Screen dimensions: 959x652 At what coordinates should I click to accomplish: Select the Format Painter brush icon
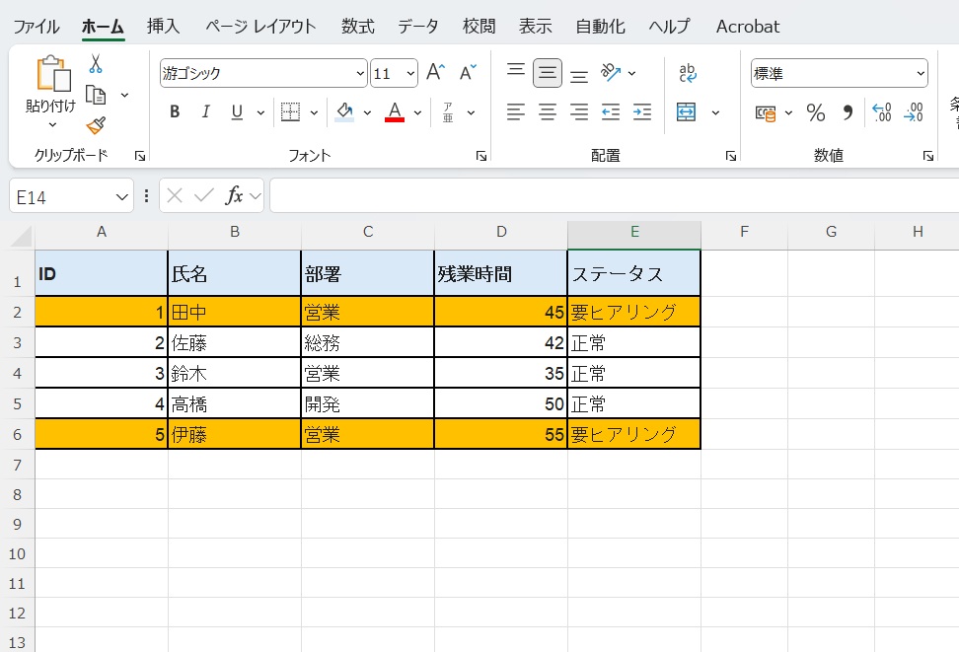point(95,125)
